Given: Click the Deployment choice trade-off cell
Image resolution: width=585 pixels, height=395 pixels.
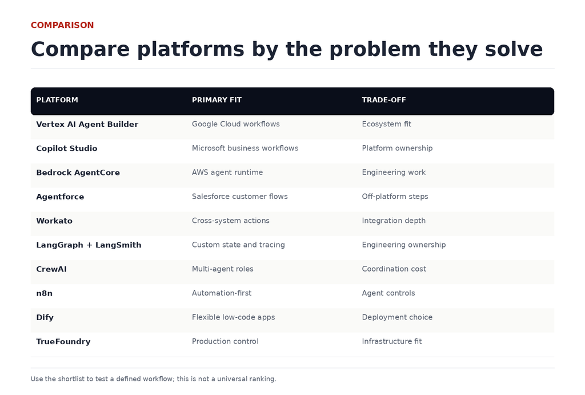Looking at the screenshot, I should 398,317.
